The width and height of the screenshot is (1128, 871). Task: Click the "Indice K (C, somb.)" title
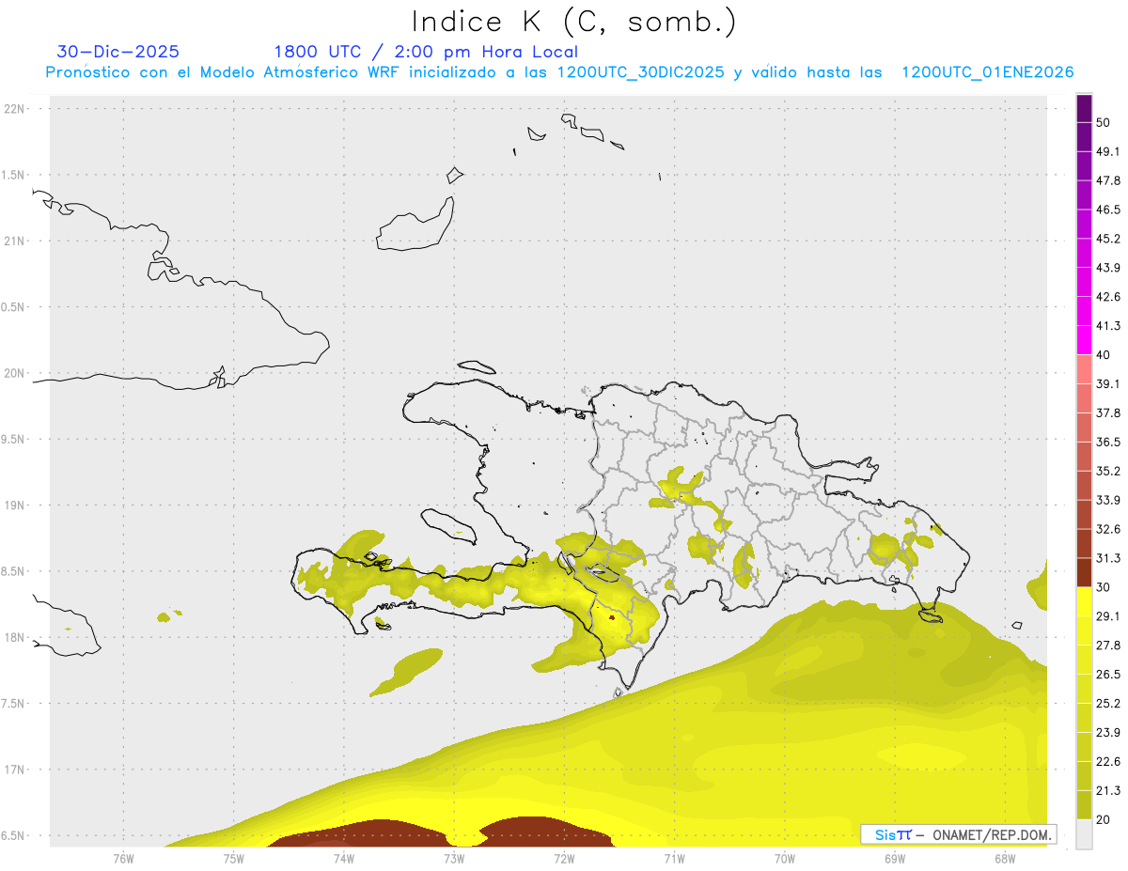pyautogui.click(x=573, y=22)
